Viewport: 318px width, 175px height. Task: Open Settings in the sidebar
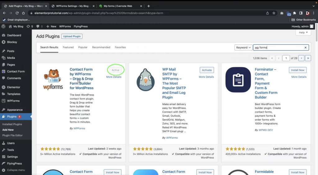pos(12,157)
